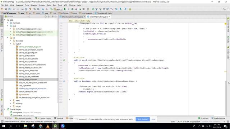Open the Gradle Console panel
Screen dimensions: 230x129
tap(218, 118)
